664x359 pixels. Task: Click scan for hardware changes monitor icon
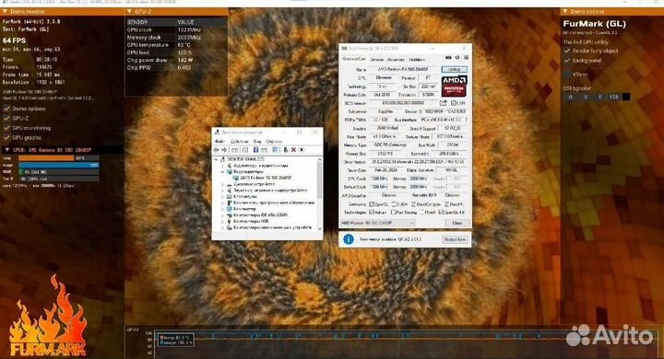[x=275, y=150]
